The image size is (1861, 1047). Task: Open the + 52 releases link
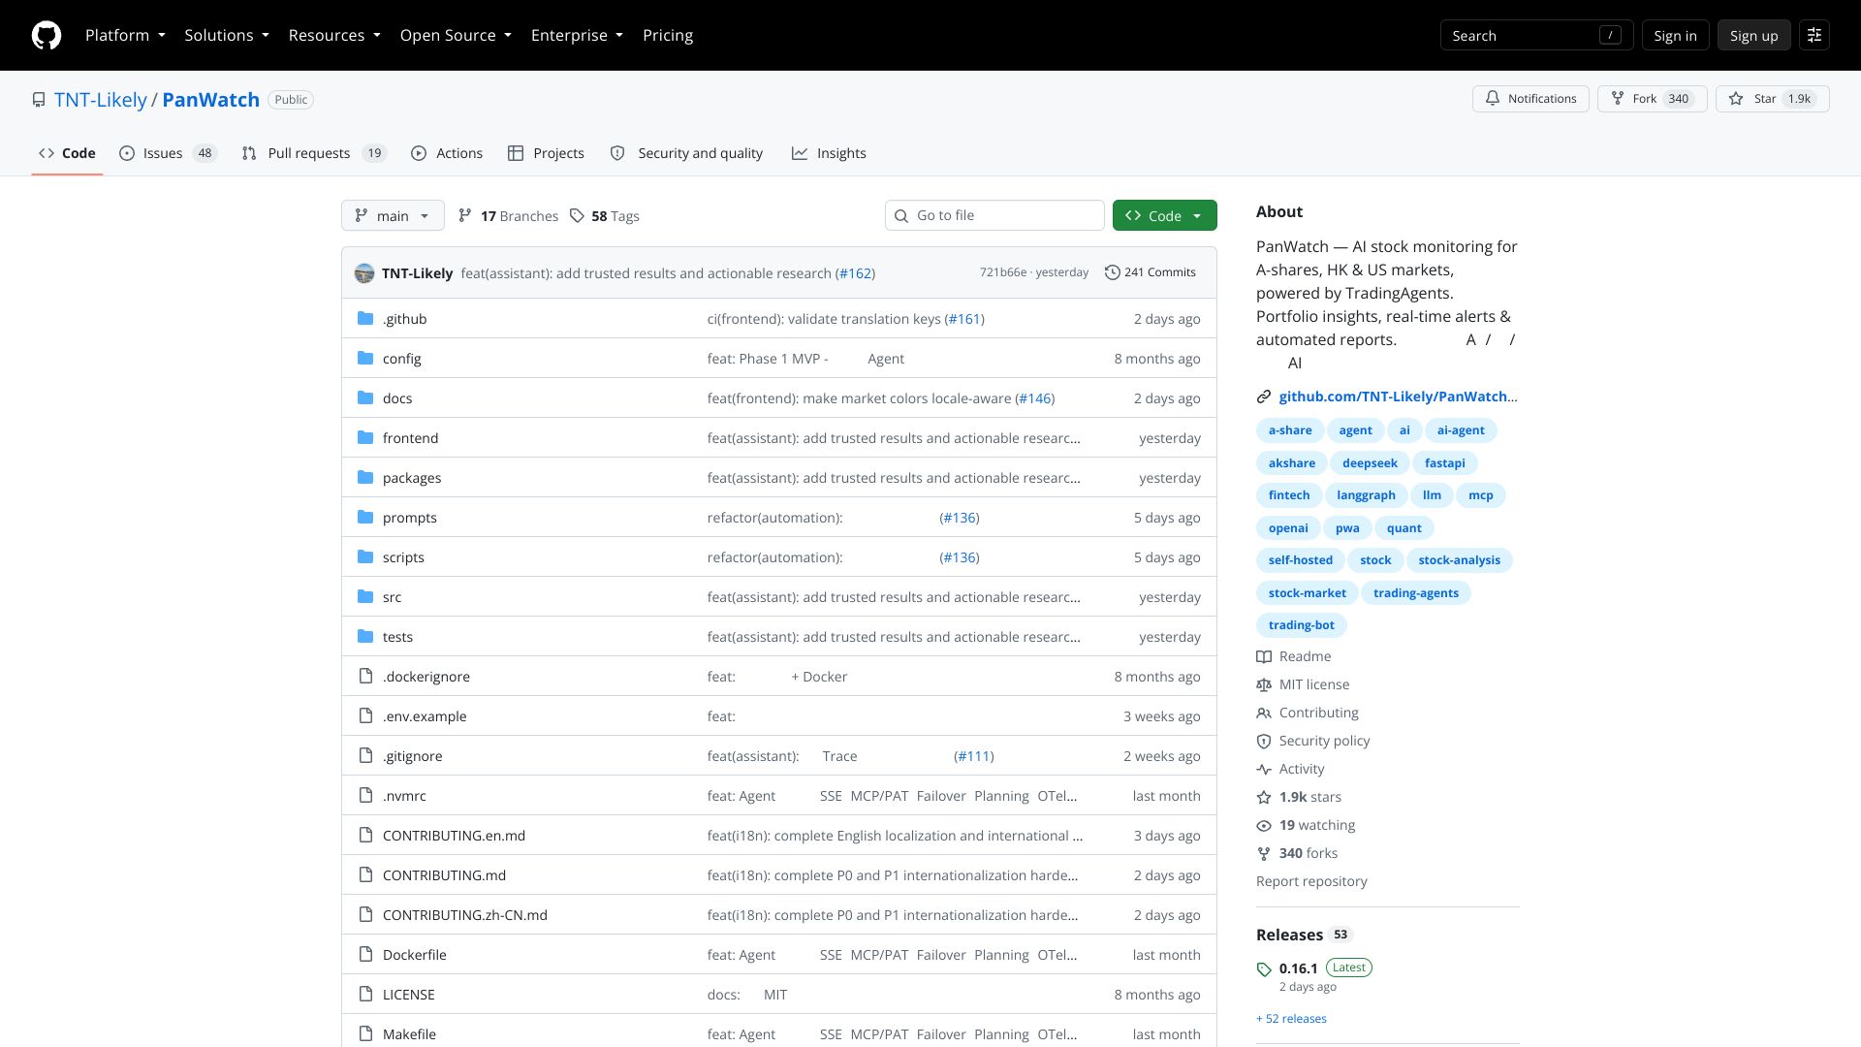click(1291, 1019)
